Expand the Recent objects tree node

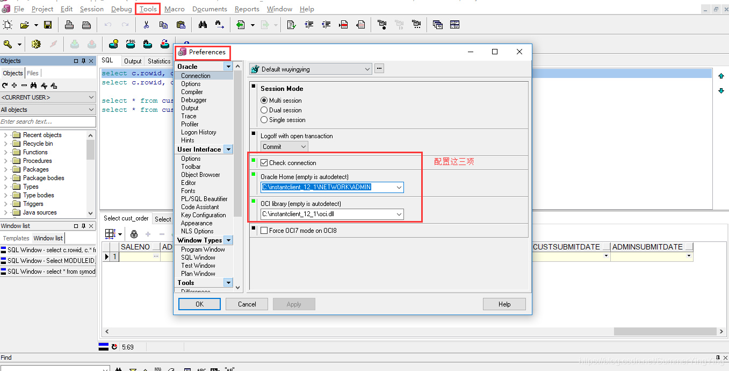pos(5,135)
